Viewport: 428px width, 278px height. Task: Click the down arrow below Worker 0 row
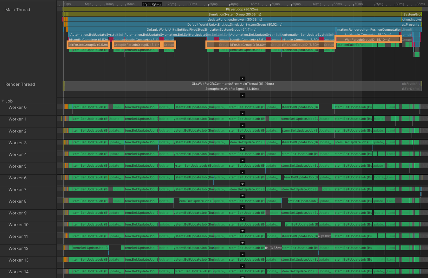[243, 113]
